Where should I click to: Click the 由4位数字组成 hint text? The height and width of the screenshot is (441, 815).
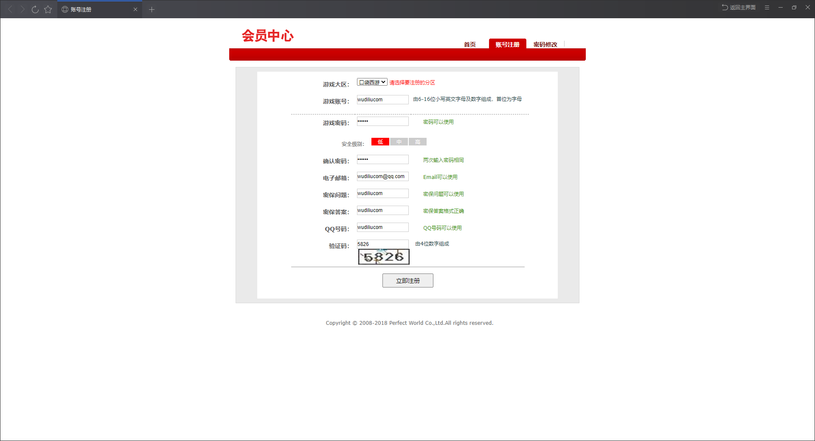(432, 243)
